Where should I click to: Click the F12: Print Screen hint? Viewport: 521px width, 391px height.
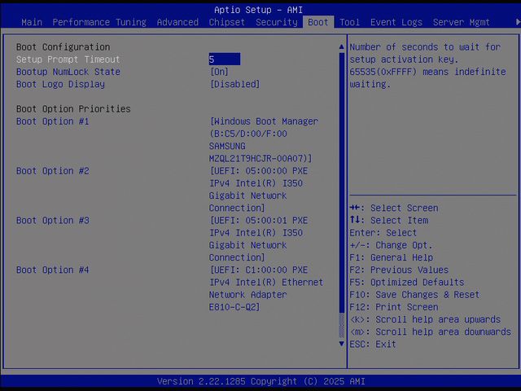pos(394,307)
